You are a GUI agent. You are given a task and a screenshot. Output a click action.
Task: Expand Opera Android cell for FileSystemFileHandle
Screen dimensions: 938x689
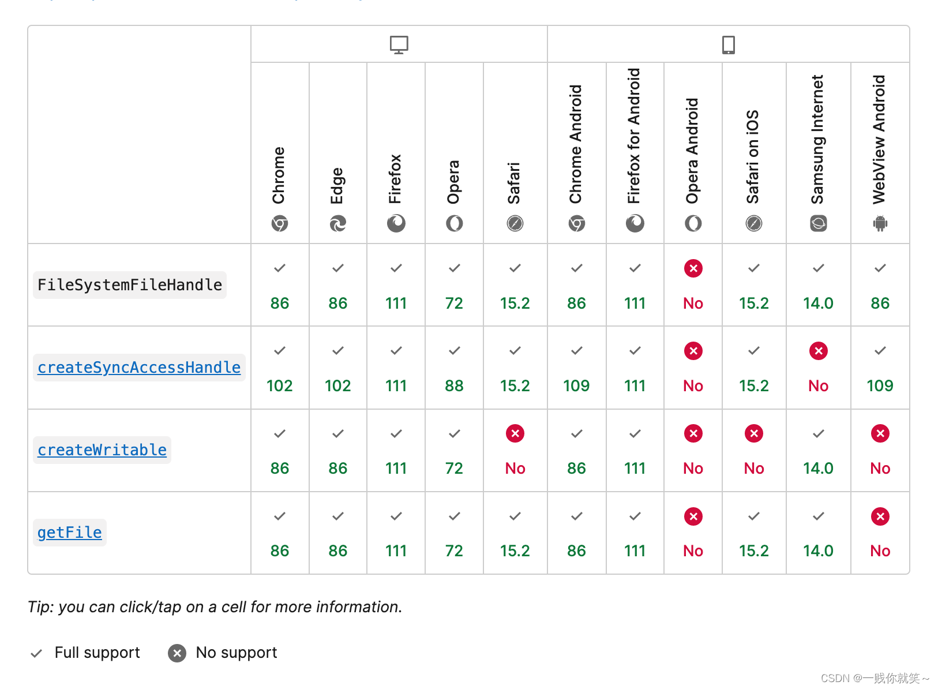[x=693, y=285]
